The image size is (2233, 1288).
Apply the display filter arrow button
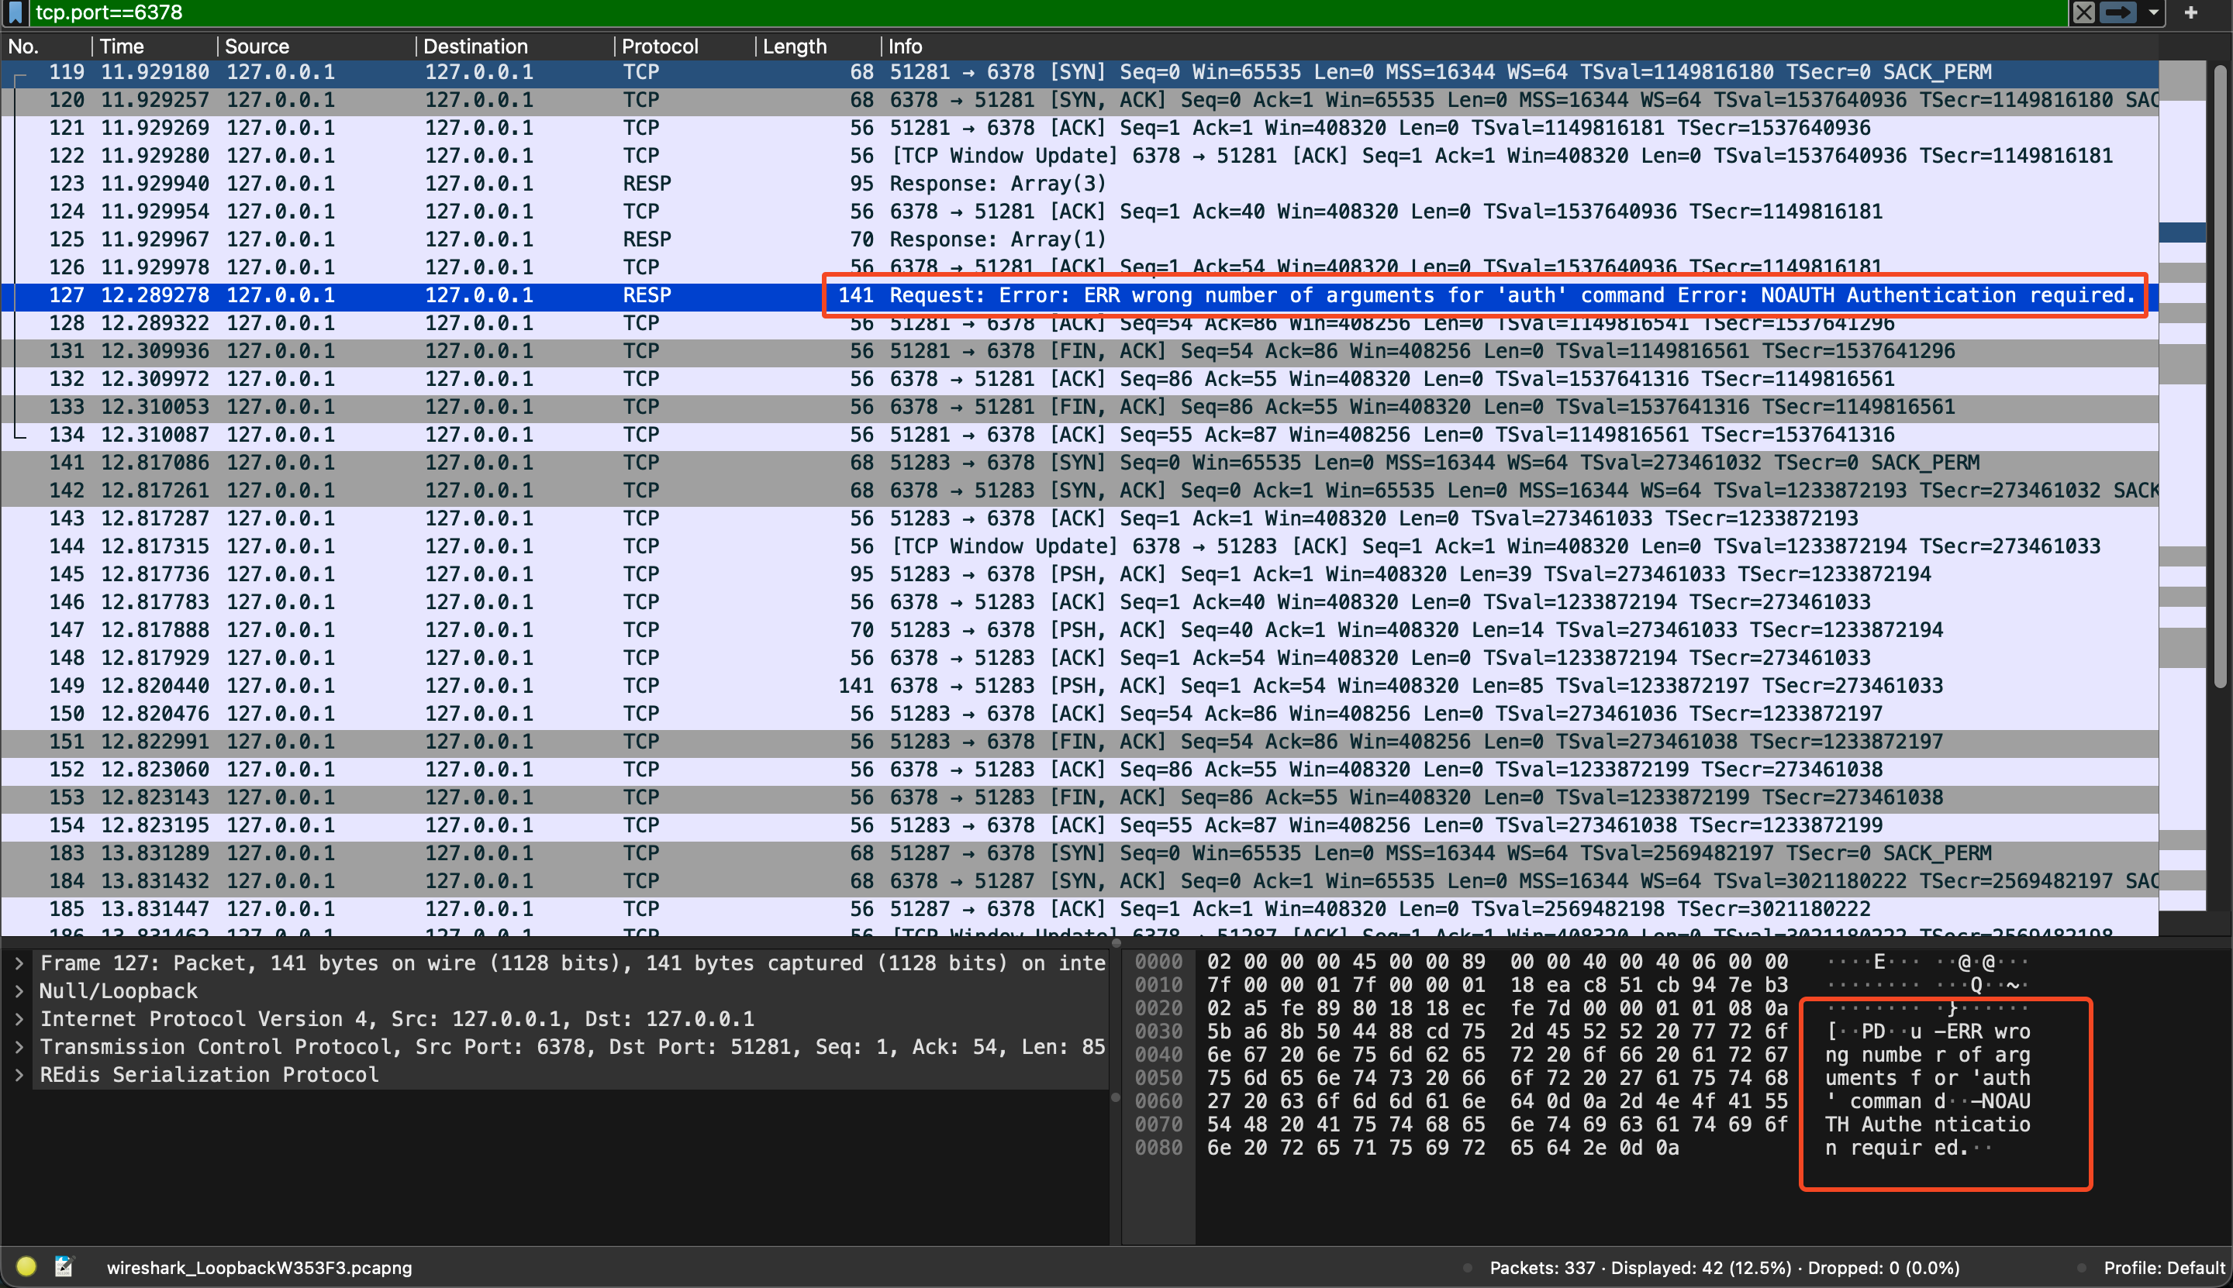2118,12
